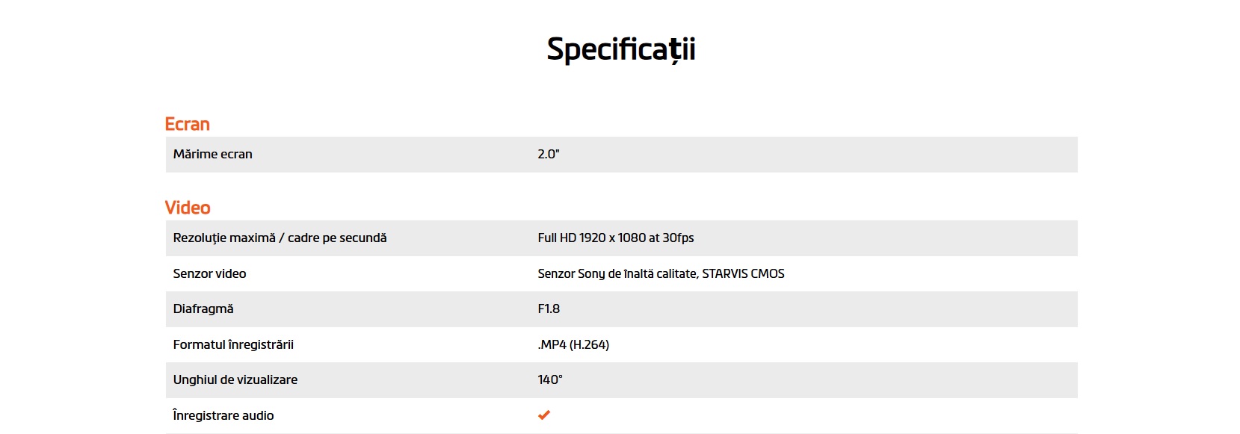Click the 140° viewing angle value

(x=550, y=380)
